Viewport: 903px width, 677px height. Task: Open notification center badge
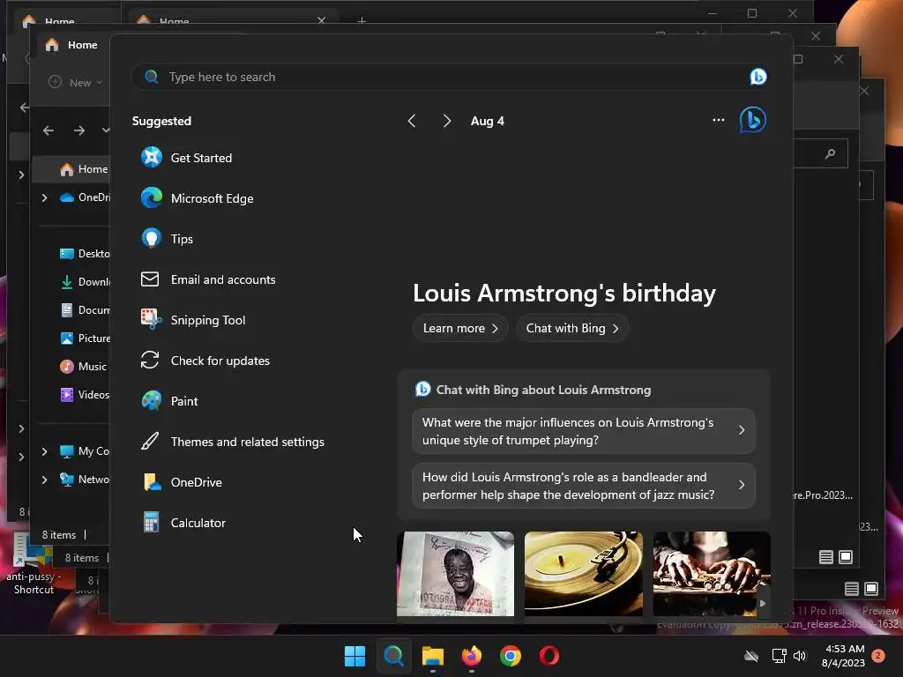878,656
